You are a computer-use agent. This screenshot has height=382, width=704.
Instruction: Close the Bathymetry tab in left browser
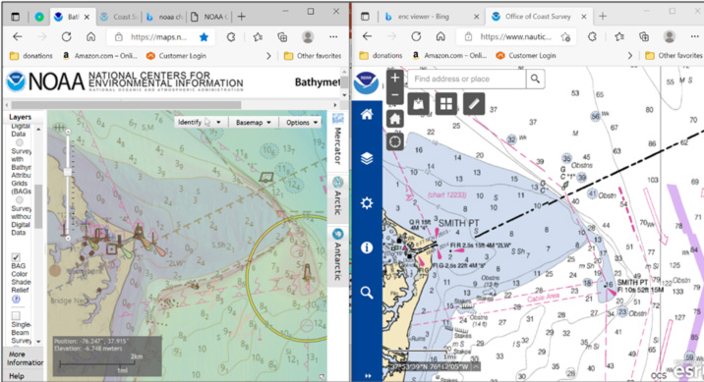click(88, 17)
